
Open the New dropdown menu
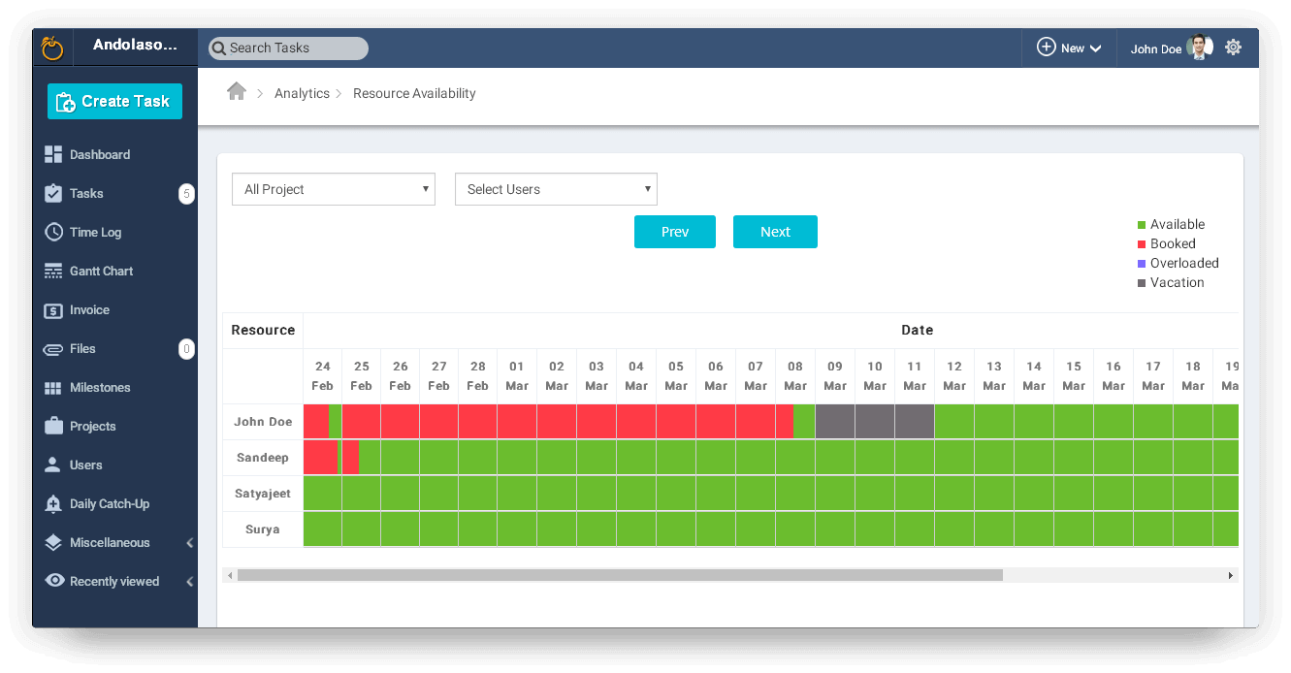click(1070, 48)
